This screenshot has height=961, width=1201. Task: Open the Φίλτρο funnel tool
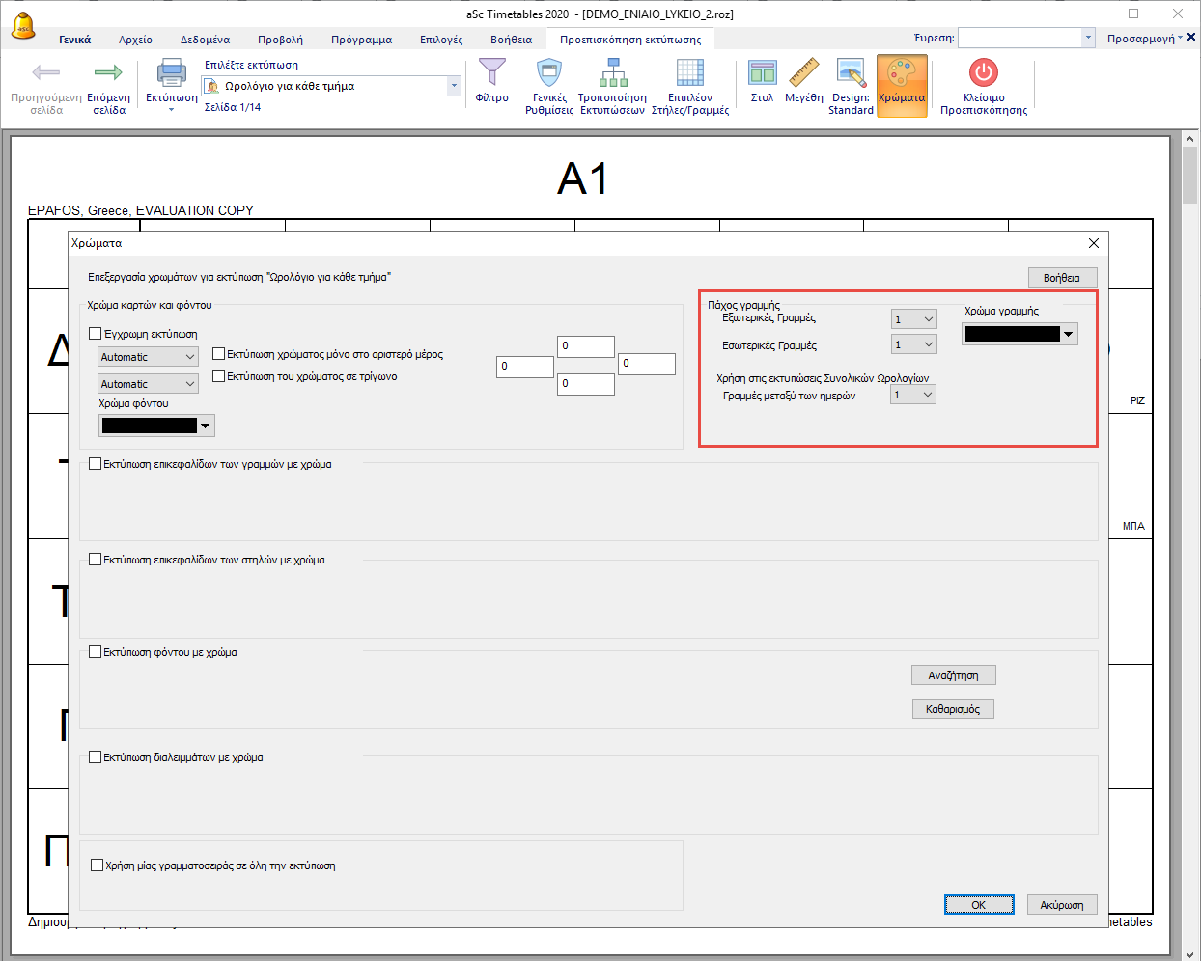[491, 73]
